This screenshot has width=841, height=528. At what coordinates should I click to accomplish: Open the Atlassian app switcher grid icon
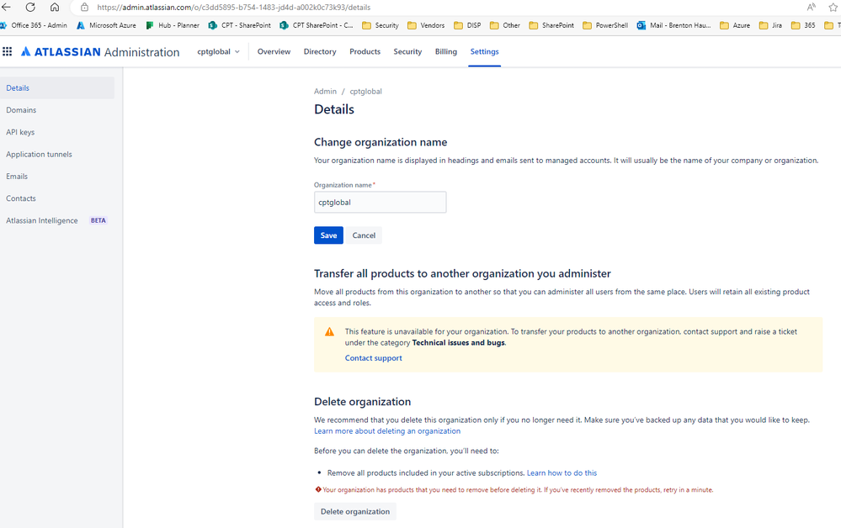click(8, 51)
